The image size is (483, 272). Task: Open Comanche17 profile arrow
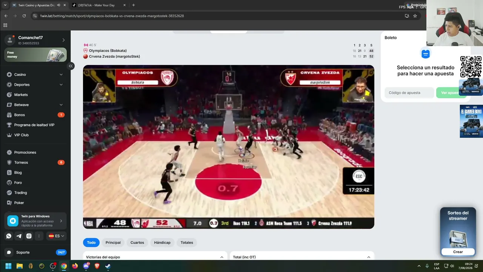pos(63,40)
